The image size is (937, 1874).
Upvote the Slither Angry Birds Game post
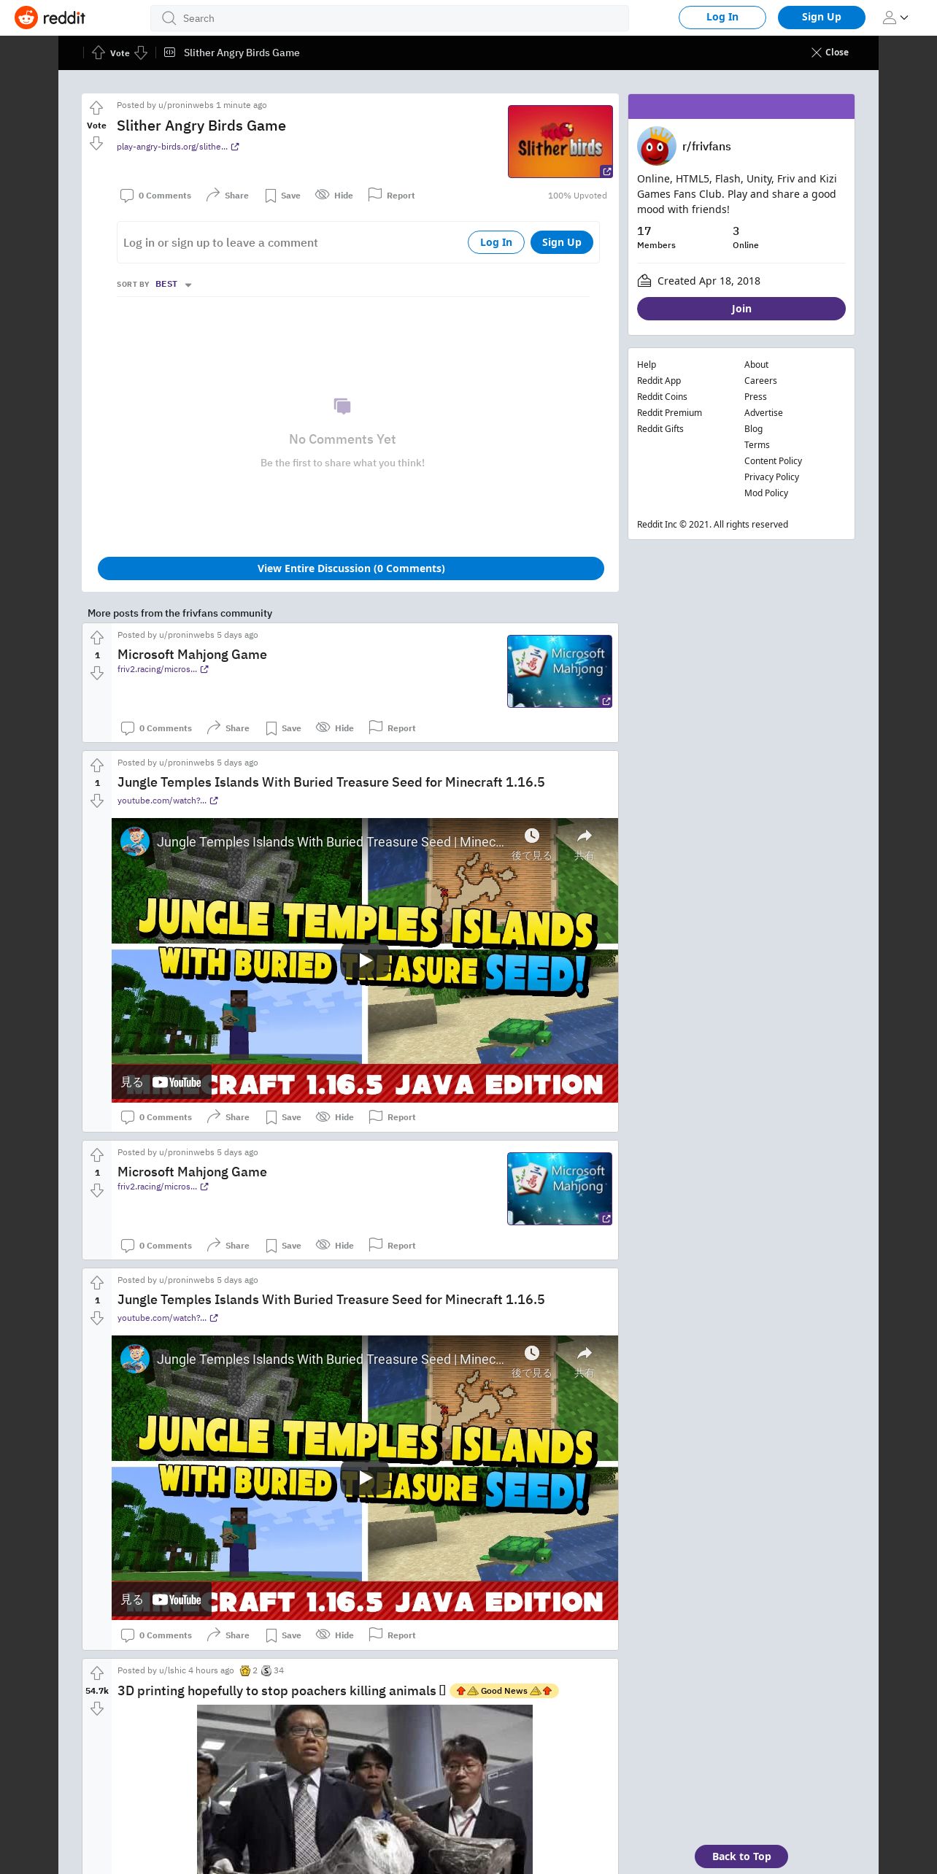coord(96,109)
